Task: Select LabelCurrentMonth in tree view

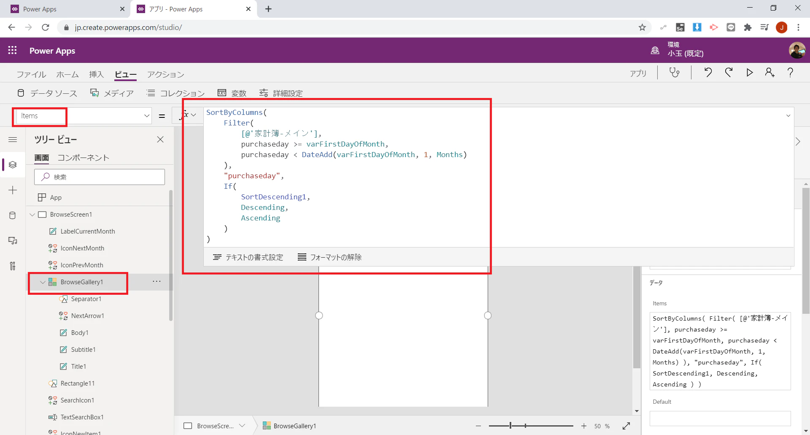Action: pyautogui.click(x=88, y=231)
